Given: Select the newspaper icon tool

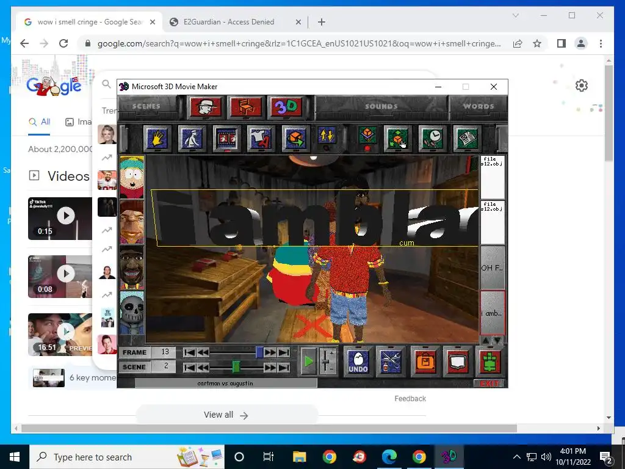Looking at the screenshot, I should coord(467,139).
